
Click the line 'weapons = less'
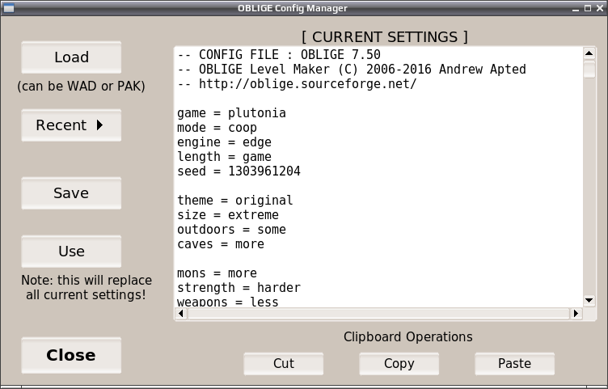pos(228,302)
